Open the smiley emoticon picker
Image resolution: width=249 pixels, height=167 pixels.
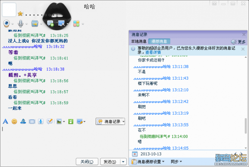coord(14,121)
